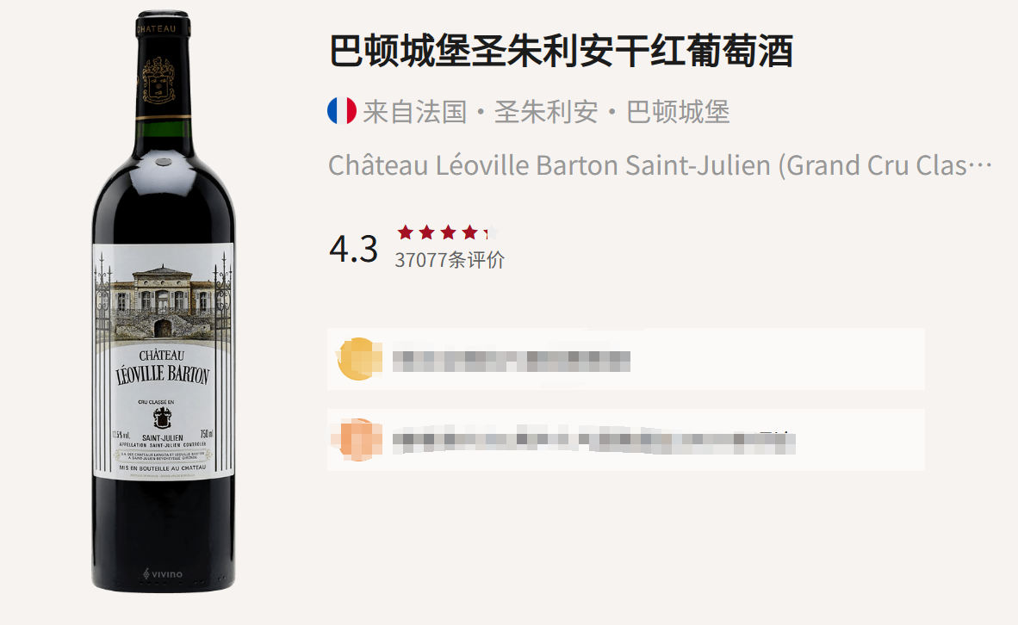
Task: Click the Léoville Barton label text
Action: point(162,374)
